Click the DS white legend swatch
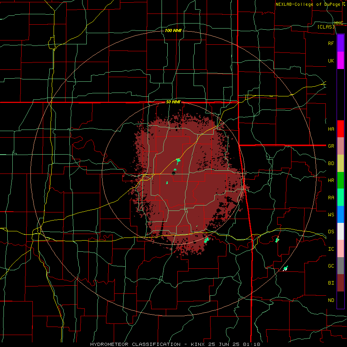The image size is (347, 347). tap(340, 231)
